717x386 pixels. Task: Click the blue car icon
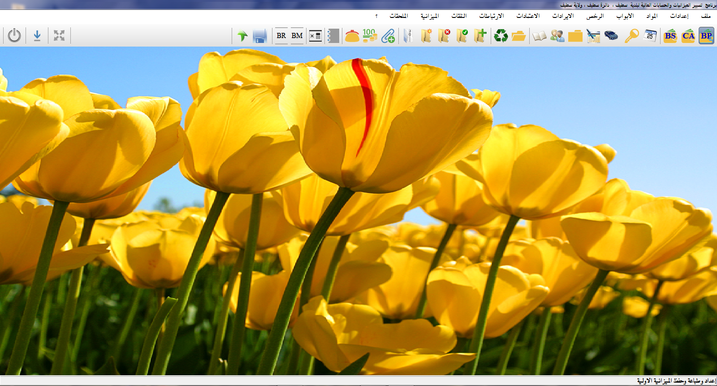[x=611, y=36]
